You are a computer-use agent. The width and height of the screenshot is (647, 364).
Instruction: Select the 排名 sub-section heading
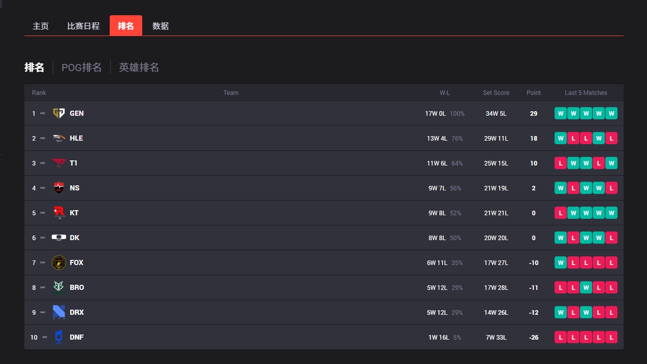tap(34, 67)
